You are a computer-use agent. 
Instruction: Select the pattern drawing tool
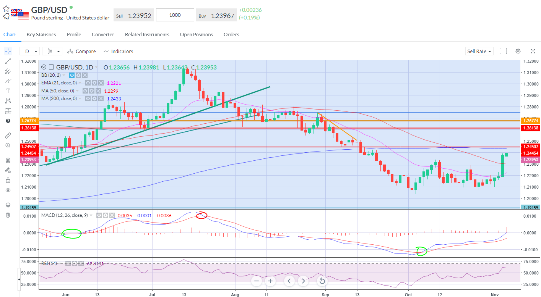[x=8, y=101]
